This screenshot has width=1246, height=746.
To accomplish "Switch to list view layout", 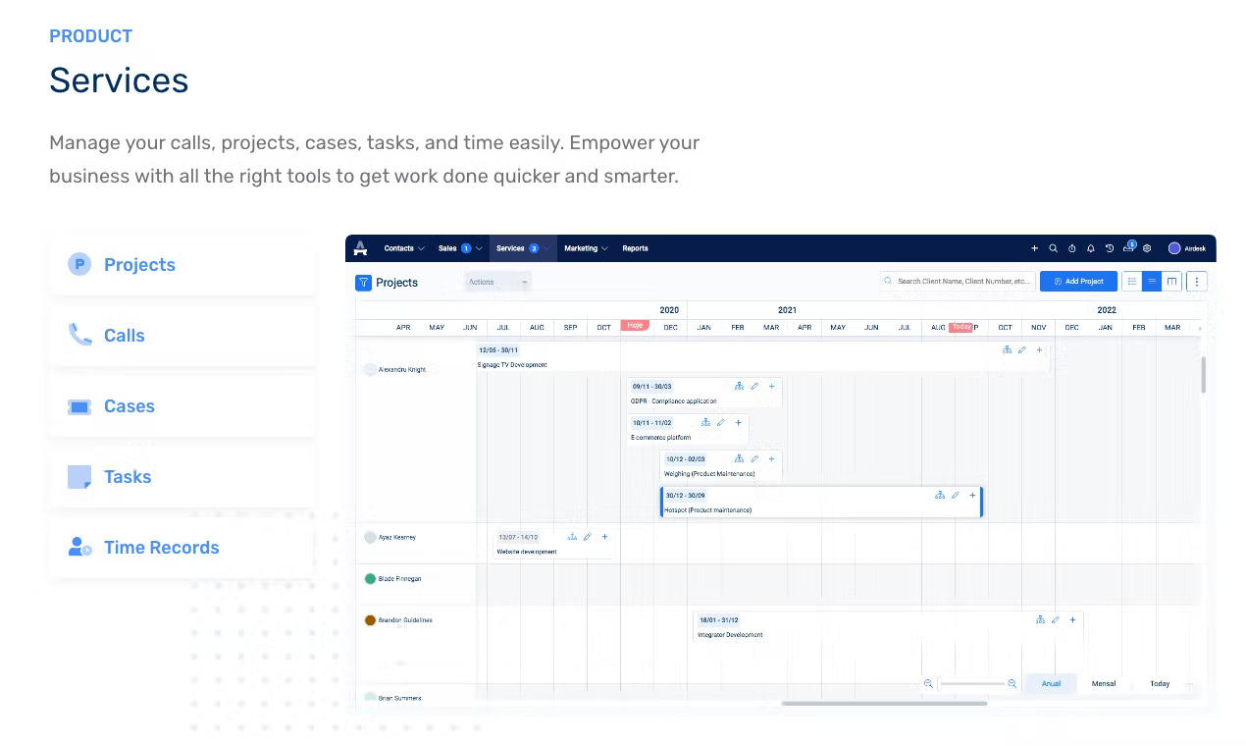I will [x=1131, y=282].
